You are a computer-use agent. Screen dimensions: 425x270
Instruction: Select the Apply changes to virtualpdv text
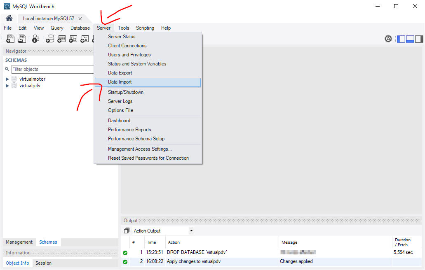coord(194,261)
